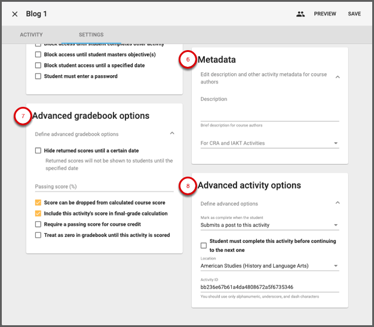This screenshot has width=374, height=327.
Task: Collapse Define advanced gradebook options chevron
Action: coord(172,134)
